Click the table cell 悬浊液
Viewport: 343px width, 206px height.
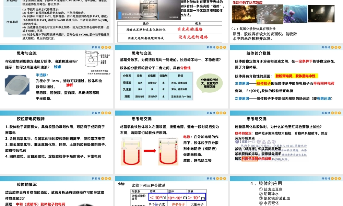(x=127, y=82)
